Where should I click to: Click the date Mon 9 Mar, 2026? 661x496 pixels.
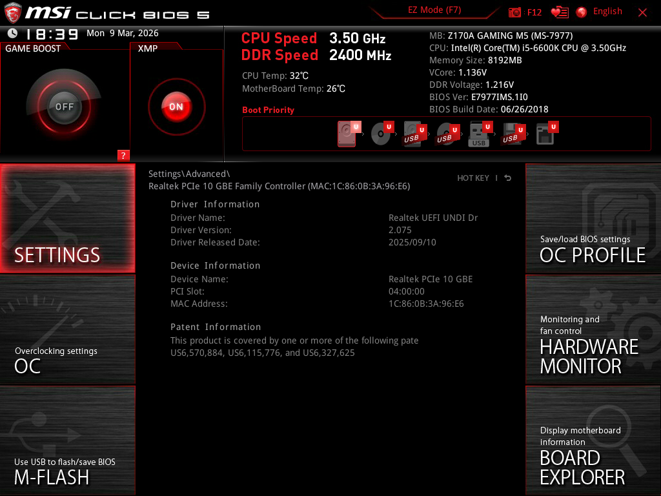coord(122,34)
